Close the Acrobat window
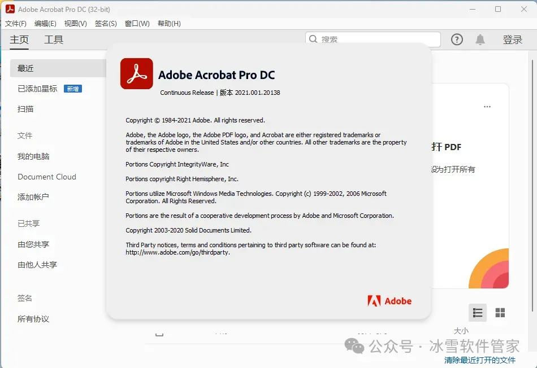 coord(523,9)
